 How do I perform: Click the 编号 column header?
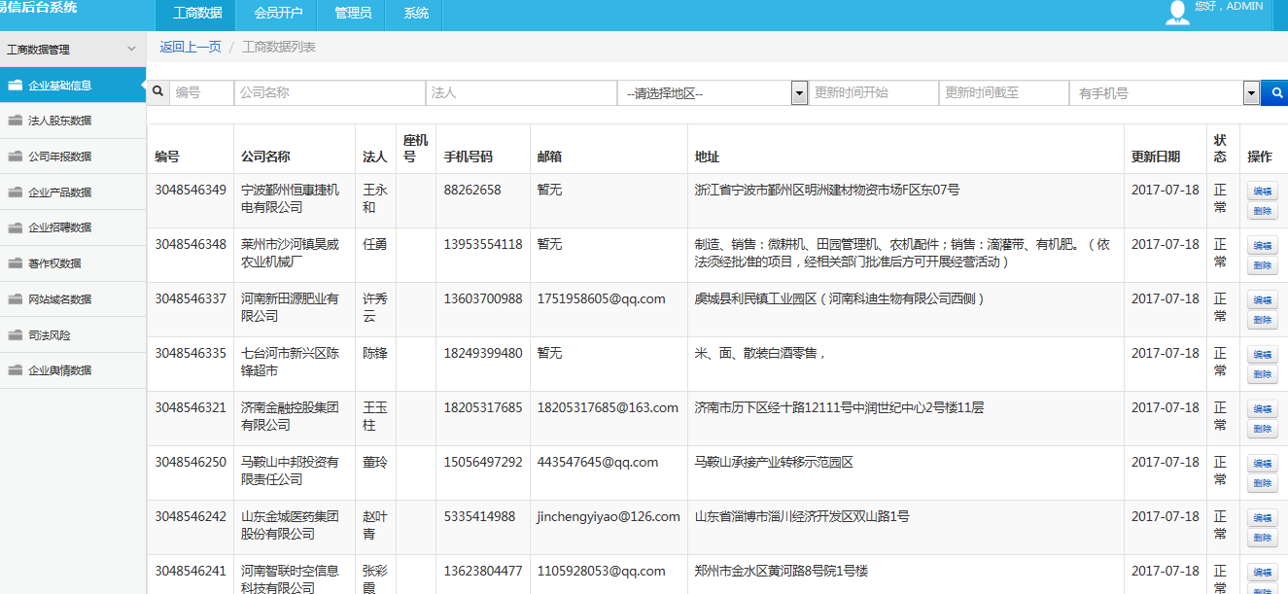[x=167, y=157]
